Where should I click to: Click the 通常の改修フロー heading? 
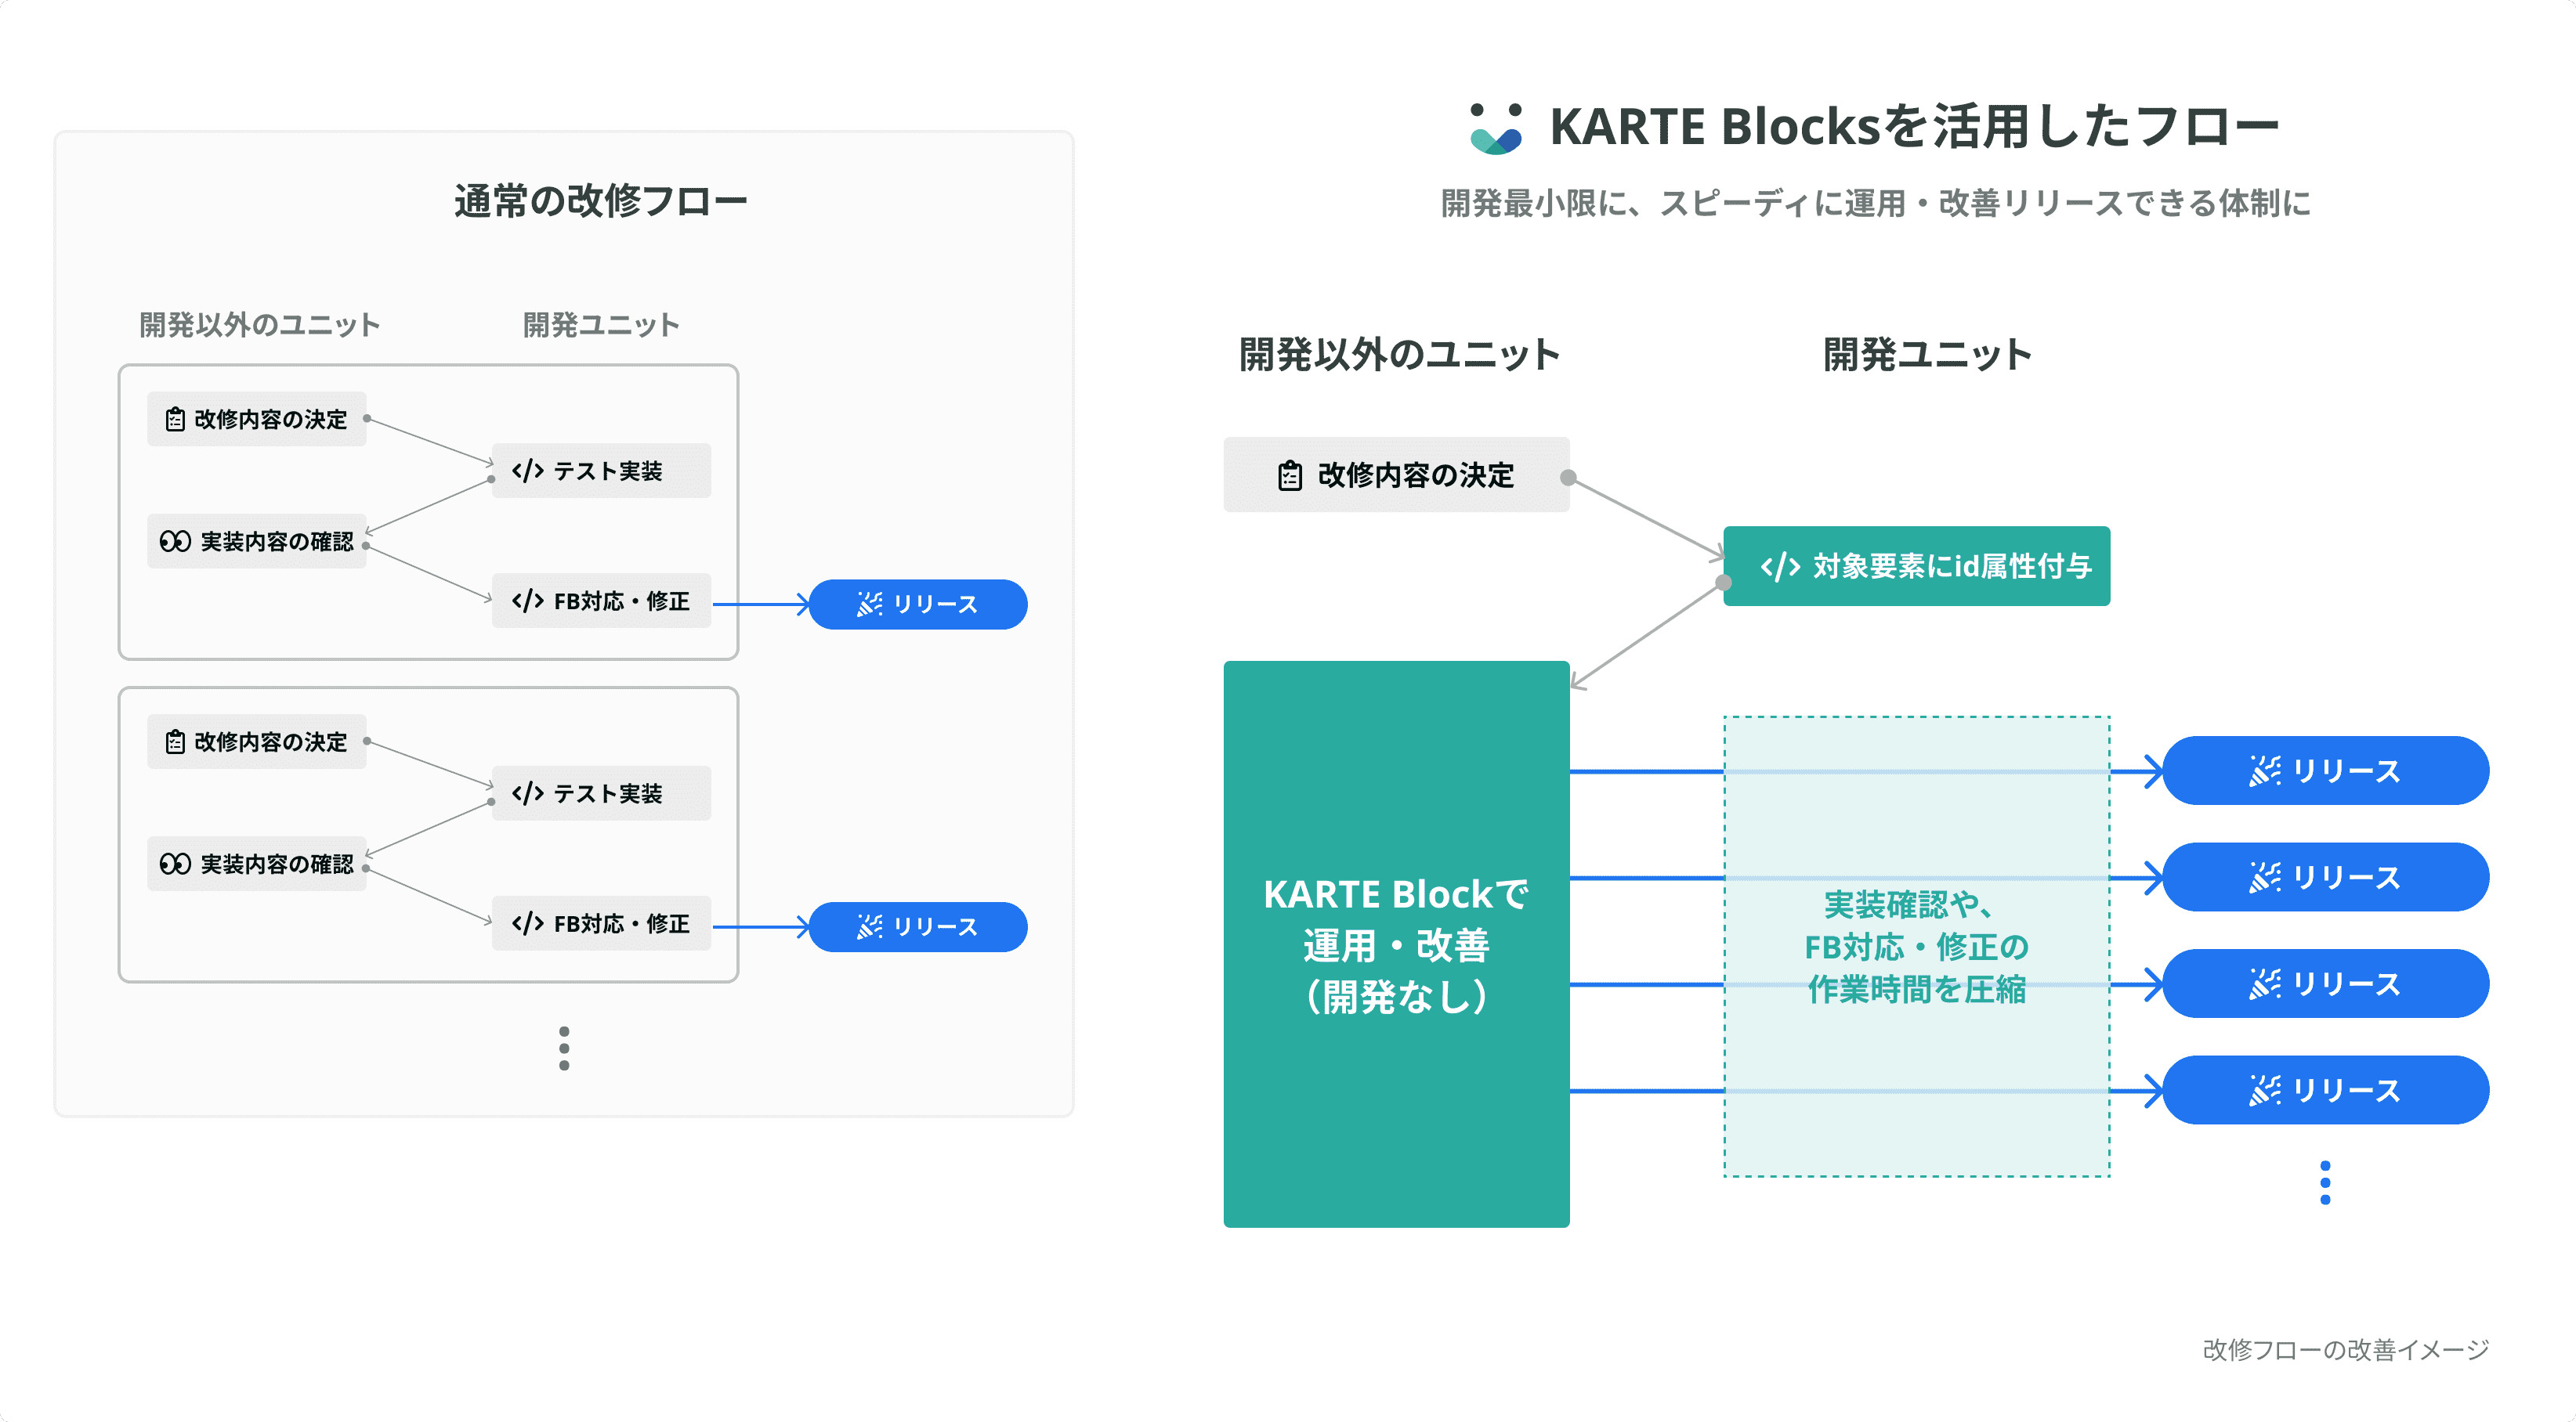pyautogui.click(x=601, y=201)
